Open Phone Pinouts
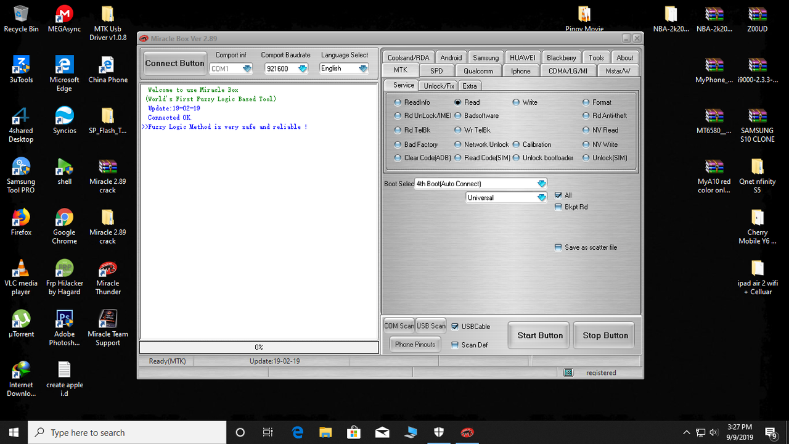This screenshot has height=444, width=789. click(x=415, y=345)
